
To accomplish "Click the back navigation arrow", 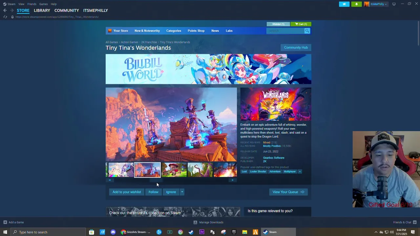I will pyautogui.click(x=5, y=10).
